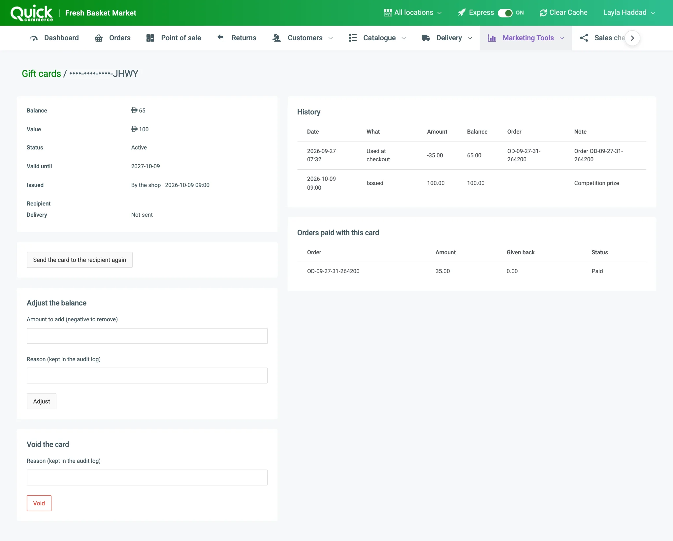The image size is (673, 541).
Task: Open the Dashboard tab
Action: click(54, 38)
